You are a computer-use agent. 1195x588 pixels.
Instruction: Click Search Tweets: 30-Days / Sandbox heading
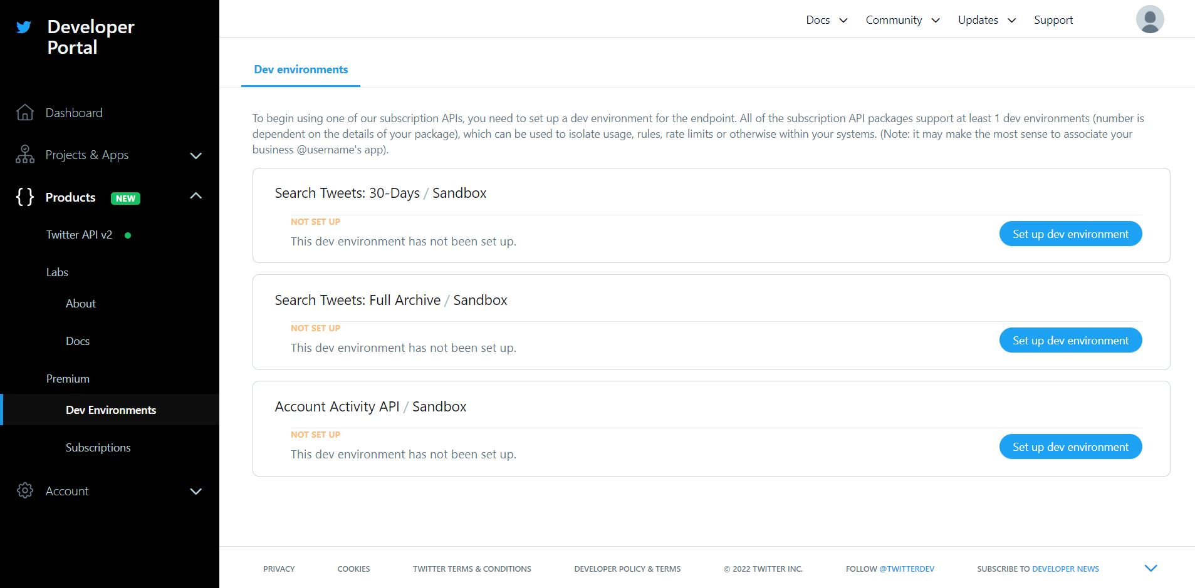[380, 193]
